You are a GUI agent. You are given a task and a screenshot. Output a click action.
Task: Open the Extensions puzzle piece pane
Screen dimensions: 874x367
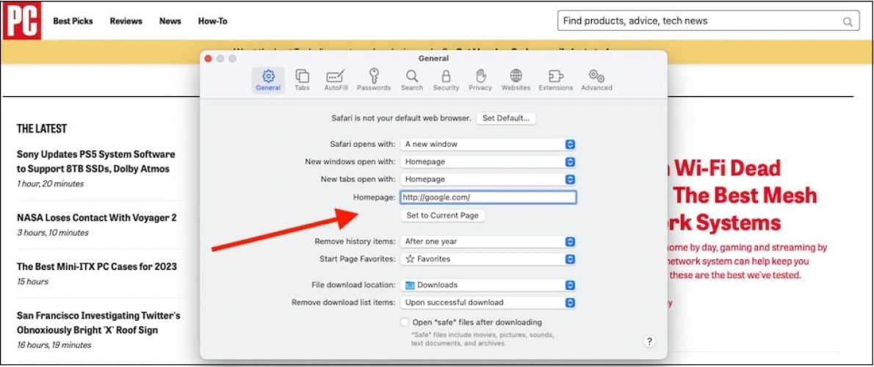(556, 79)
